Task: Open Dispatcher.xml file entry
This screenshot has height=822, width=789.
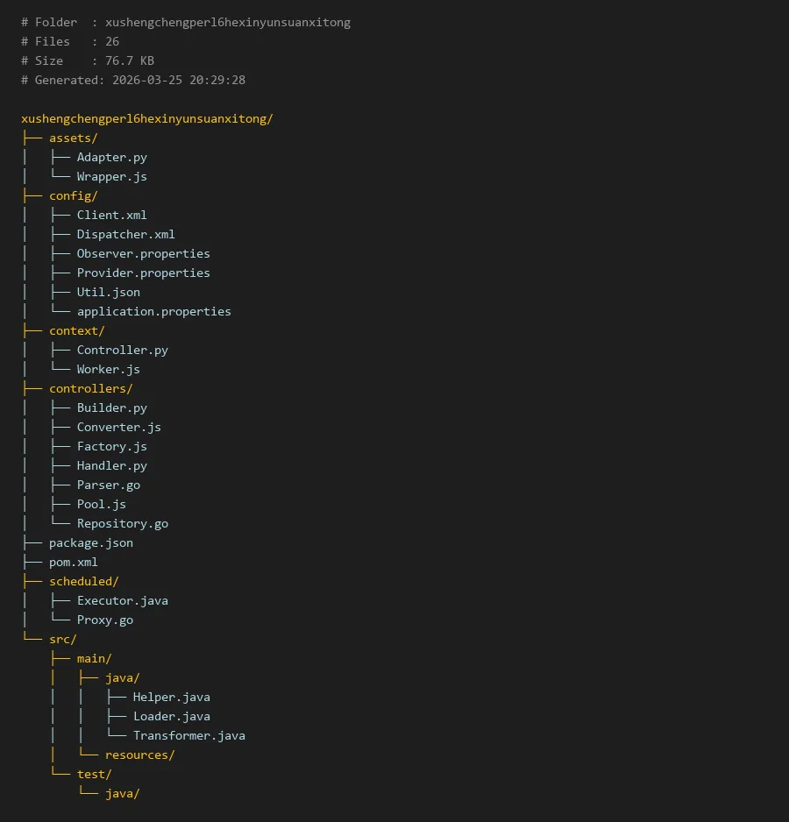Action: [x=125, y=235]
